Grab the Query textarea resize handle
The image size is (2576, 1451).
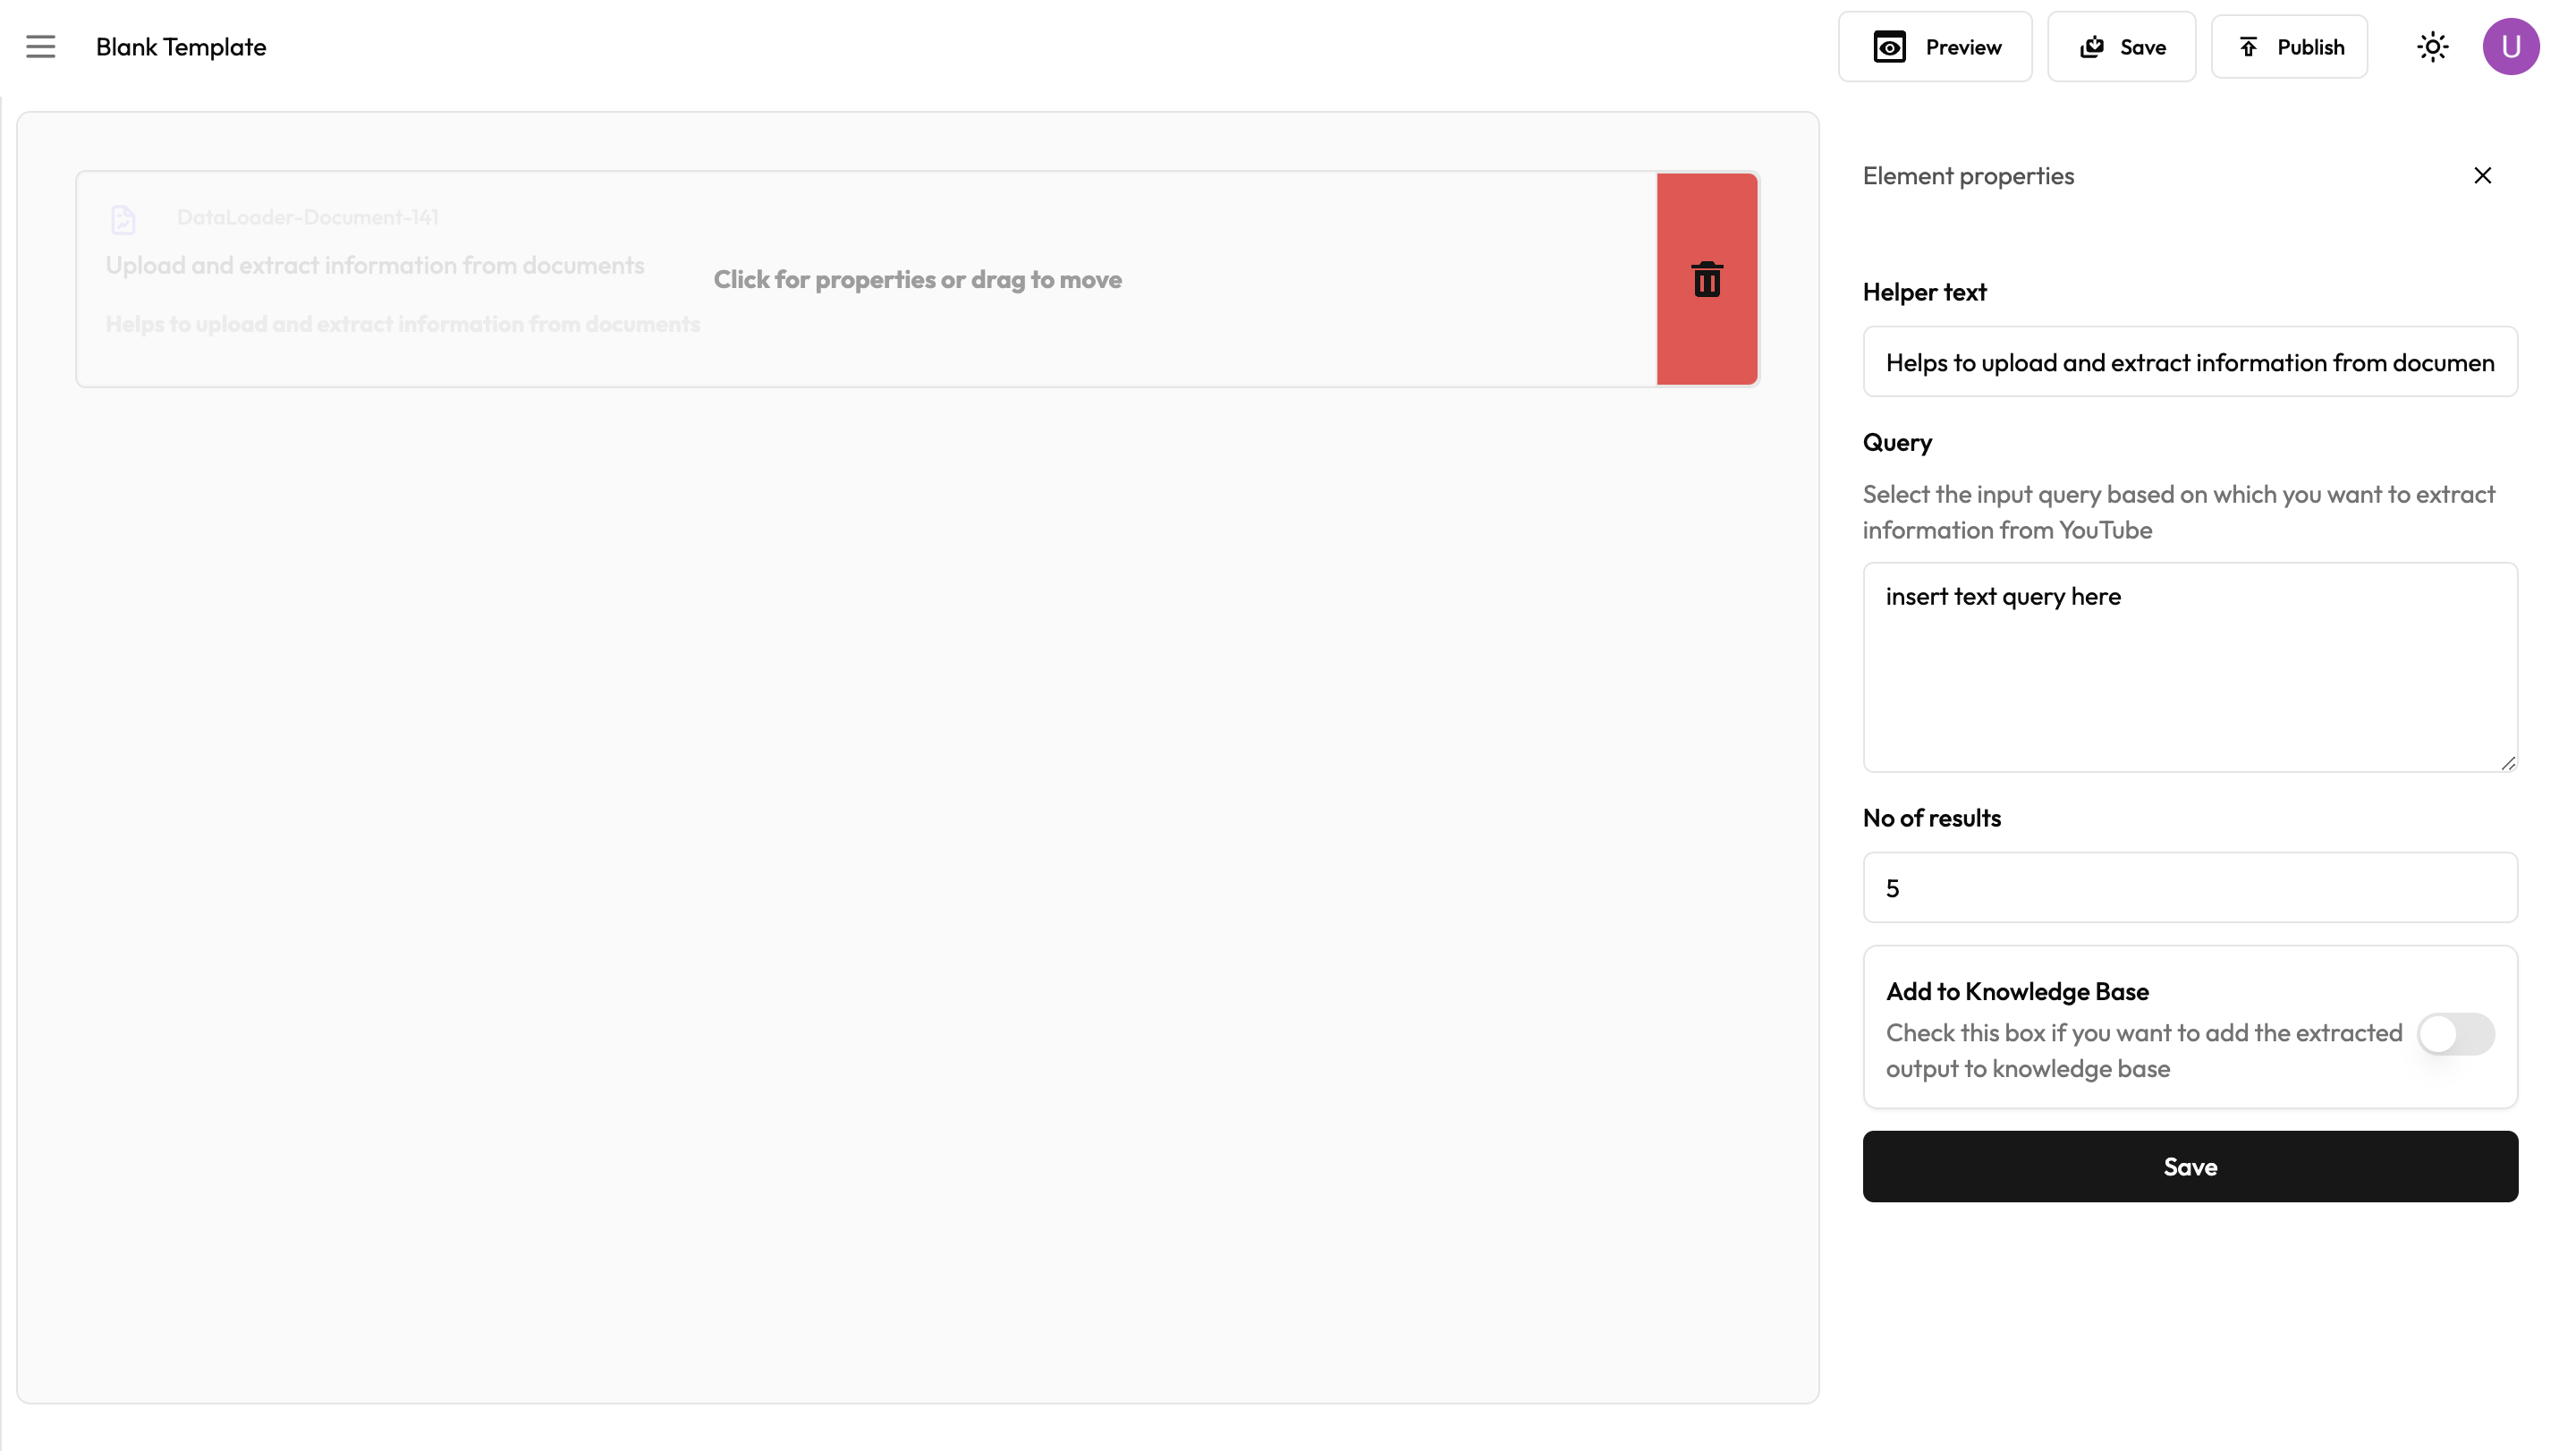point(2508,764)
